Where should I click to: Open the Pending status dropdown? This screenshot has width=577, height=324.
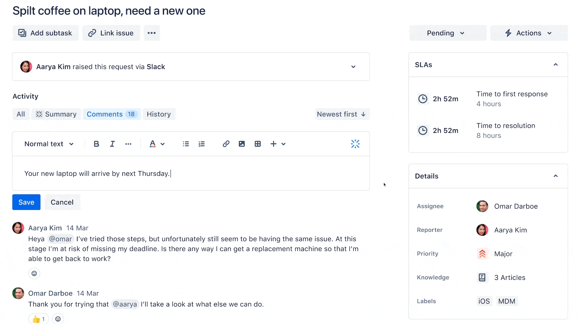(445, 32)
